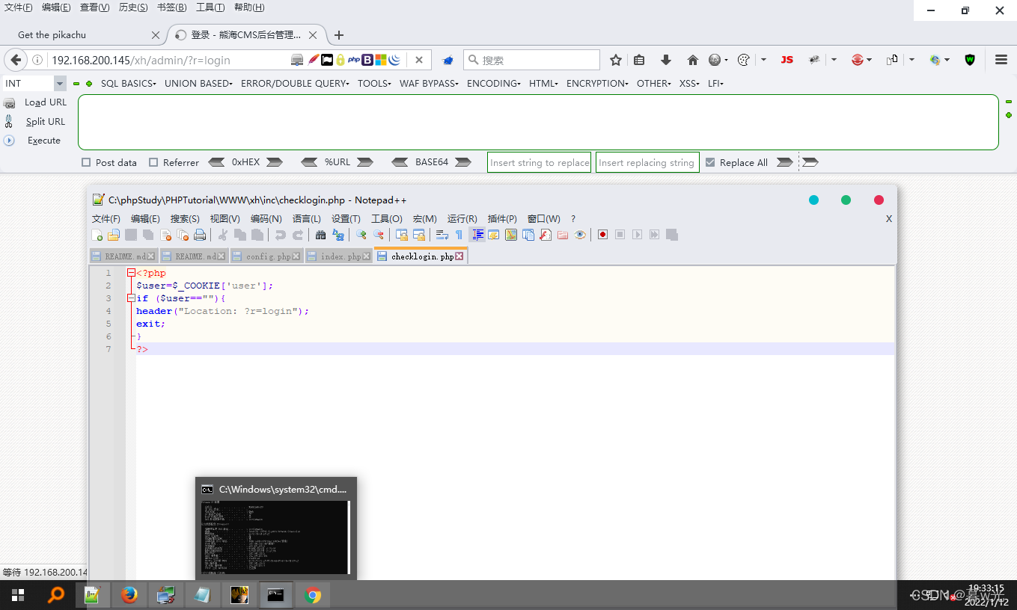Screen dimensions: 1017x610
Task: Enable the Referrer checkbox
Action: tap(153, 162)
